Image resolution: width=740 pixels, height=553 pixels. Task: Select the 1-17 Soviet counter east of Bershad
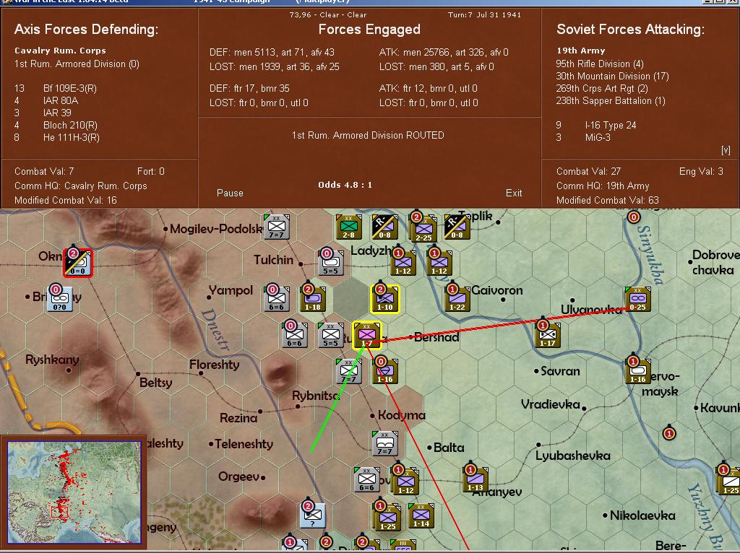coord(548,335)
